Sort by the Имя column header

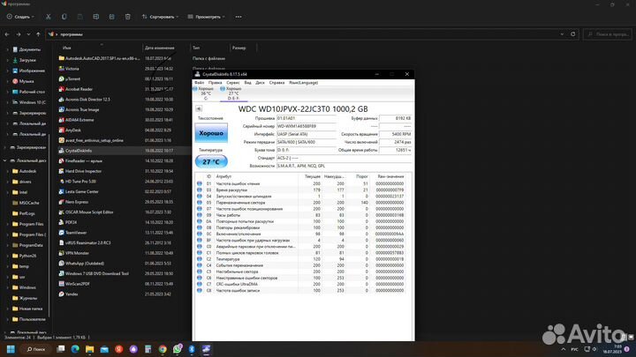pos(67,48)
